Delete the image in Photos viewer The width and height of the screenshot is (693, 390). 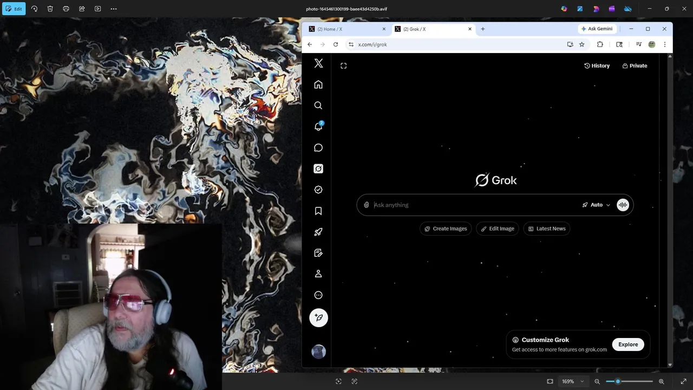(50, 9)
